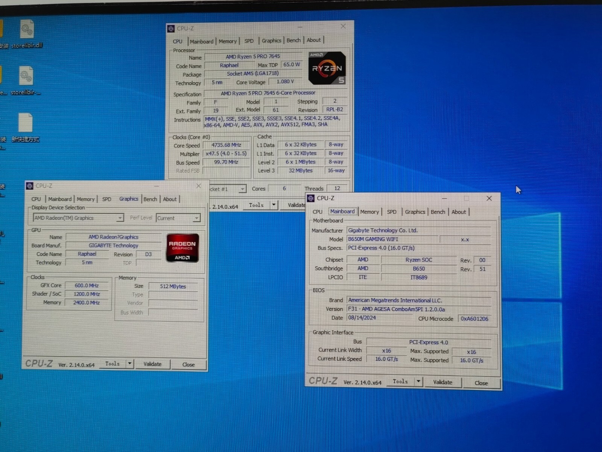This screenshot has height=452, width=602.
Task: Click Validate button in Graphics window
Action: coord(152,364)
